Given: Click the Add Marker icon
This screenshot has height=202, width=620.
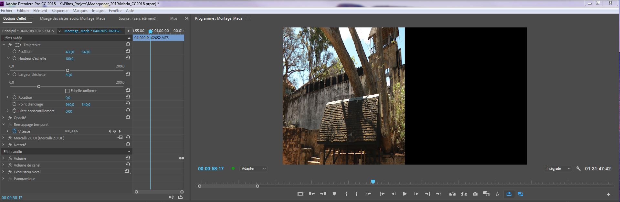Looking at the screenshot, I should [334, 194].
